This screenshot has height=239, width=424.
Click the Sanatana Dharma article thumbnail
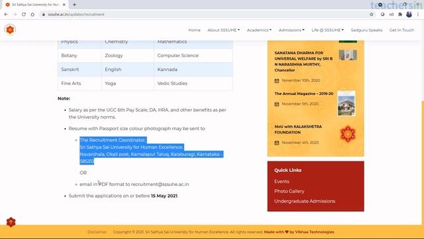pos(348,55)
